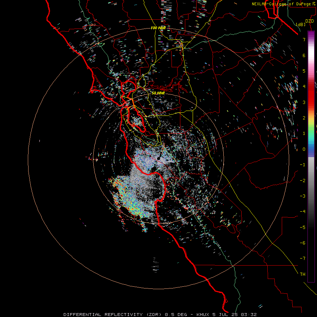
Task: Click the -1 value on the color scale
Action: [x=303, y=165]
